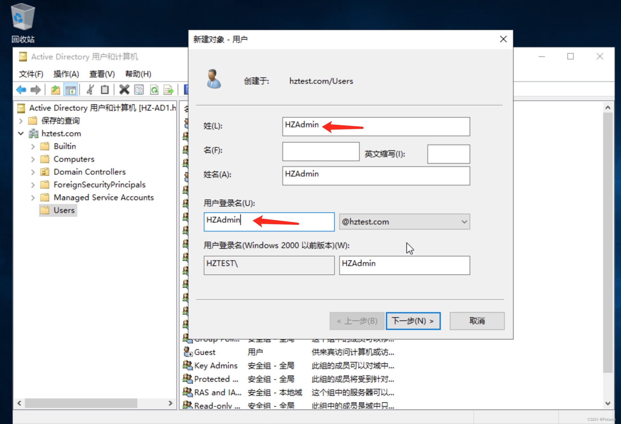Click the 名(F) first name field
This screenshot has height=424, width=621.
[321, 152]
